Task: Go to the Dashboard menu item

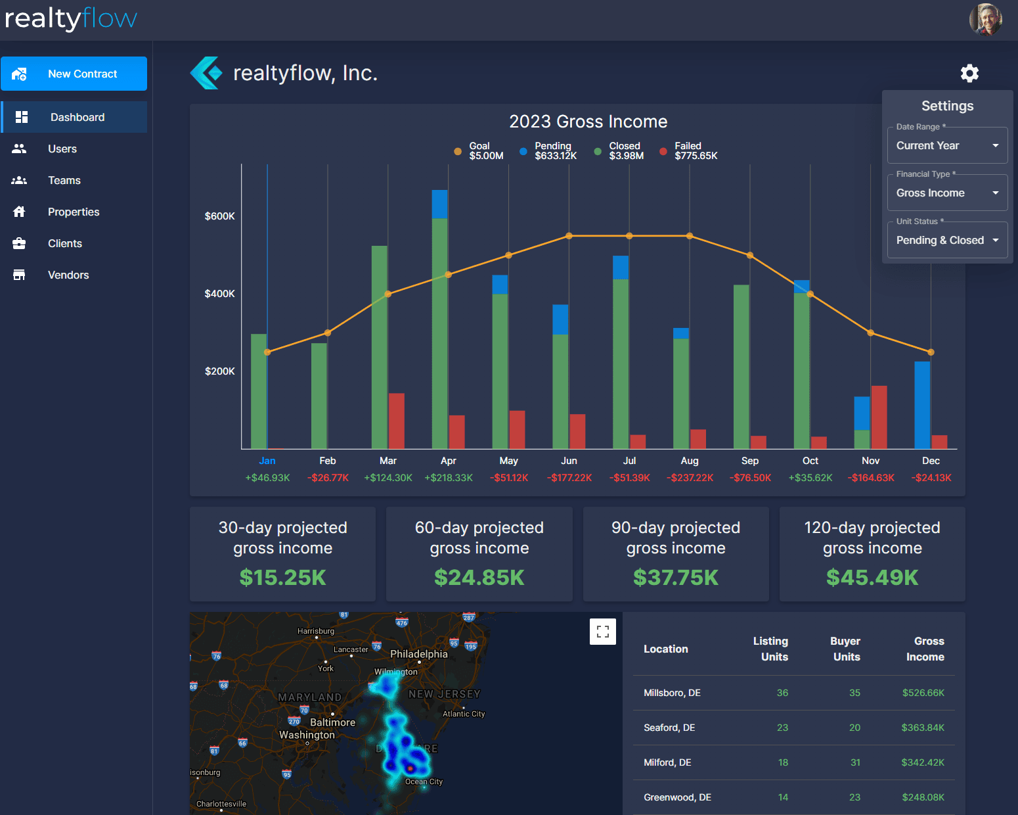Action: (74, 117)
